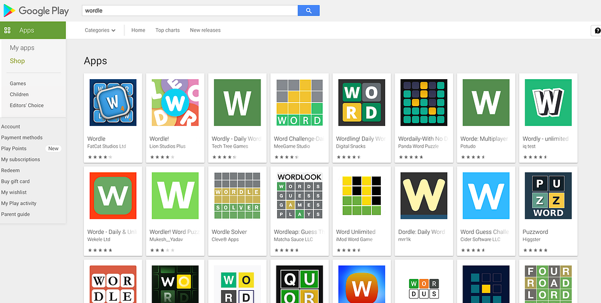Open Wordaily icon by Panda Word Puzzle
Viewport: 601px width, 303px height.
point(424,103)
